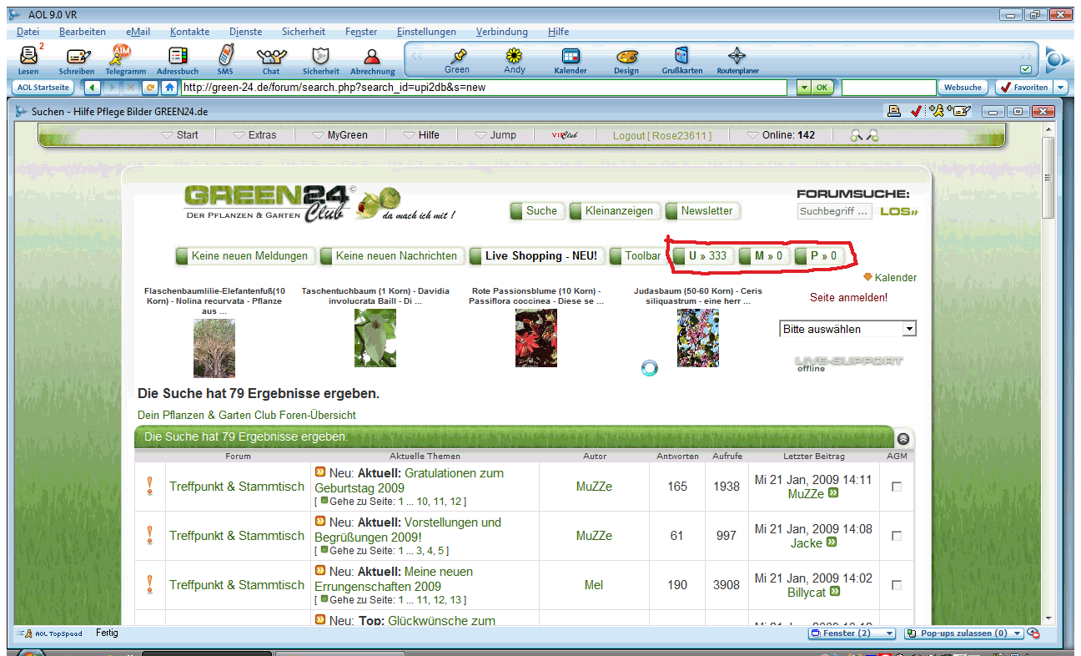
Task: Expand the Favoriten dropdown arrow
Action: 1060,87
